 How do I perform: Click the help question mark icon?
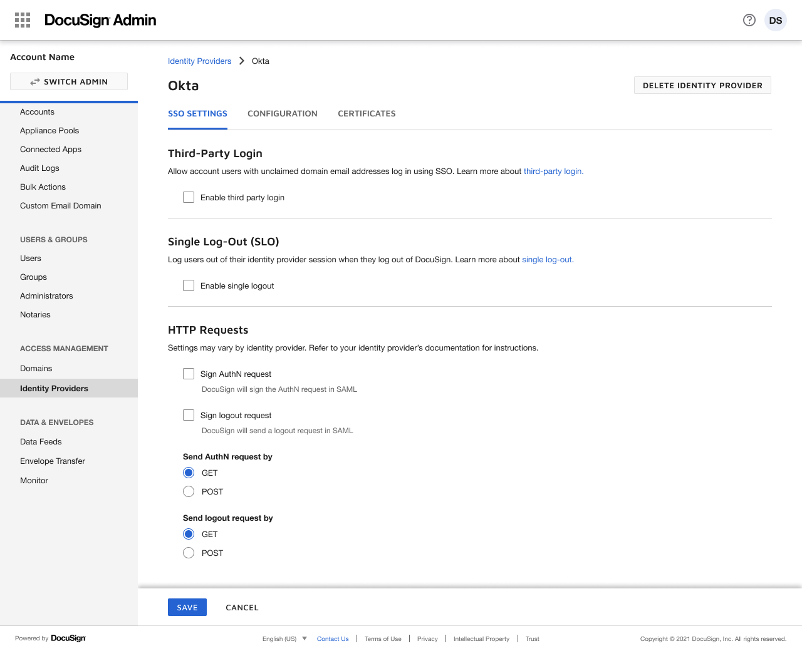[x=749, y=20]
